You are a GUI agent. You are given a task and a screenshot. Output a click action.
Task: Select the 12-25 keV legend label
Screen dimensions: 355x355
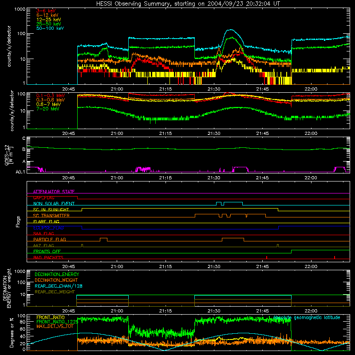49,20
